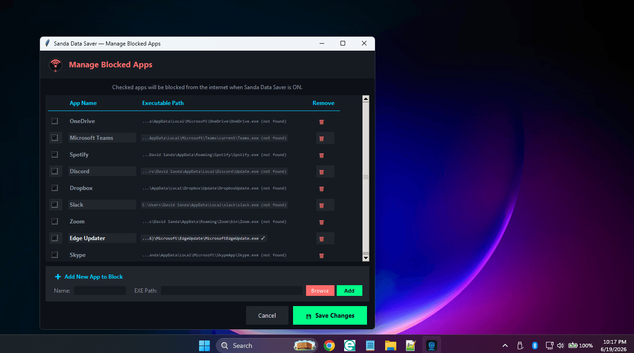This screenshot has height=353, width=634.
Task: Toggle the OneDrive checkbox
Action: (55, 121)
